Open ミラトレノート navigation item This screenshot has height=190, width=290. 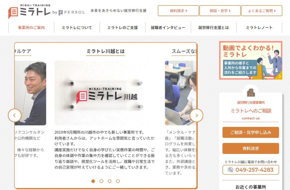(259, 28)
